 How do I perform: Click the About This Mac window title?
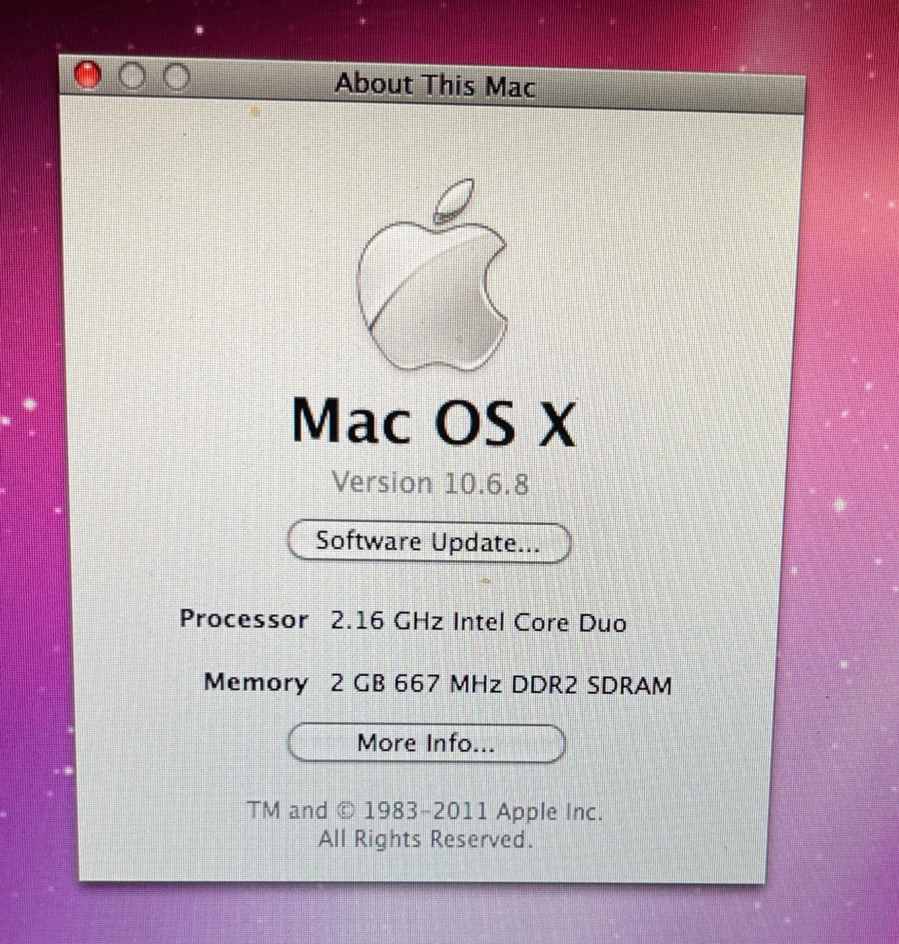[x=435, y=85]
